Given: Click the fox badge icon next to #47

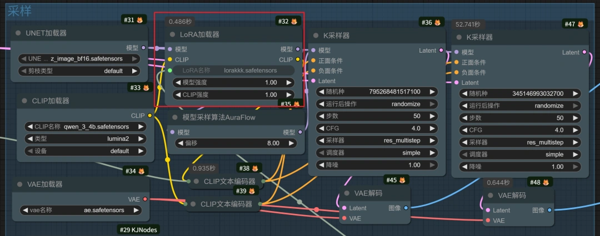Looking at the screenshot, I should [x=581, y=24].
